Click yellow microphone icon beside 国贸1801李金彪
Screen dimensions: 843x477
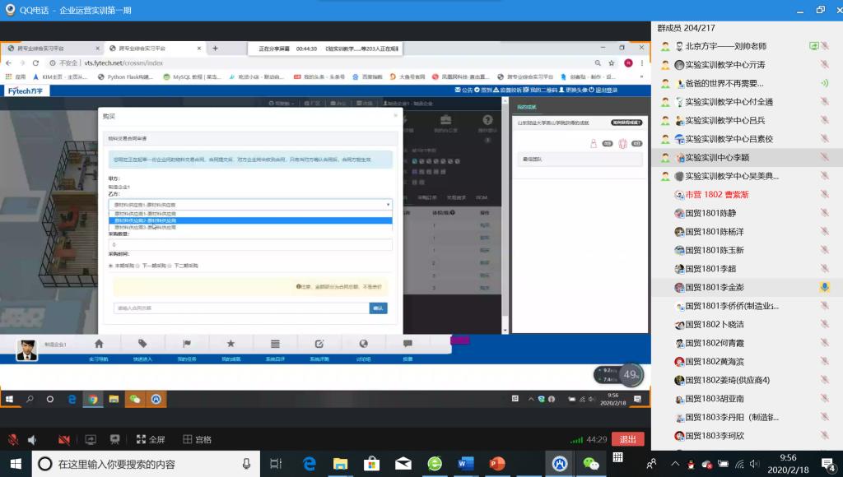pyautogui.click(x=824, y=287)
